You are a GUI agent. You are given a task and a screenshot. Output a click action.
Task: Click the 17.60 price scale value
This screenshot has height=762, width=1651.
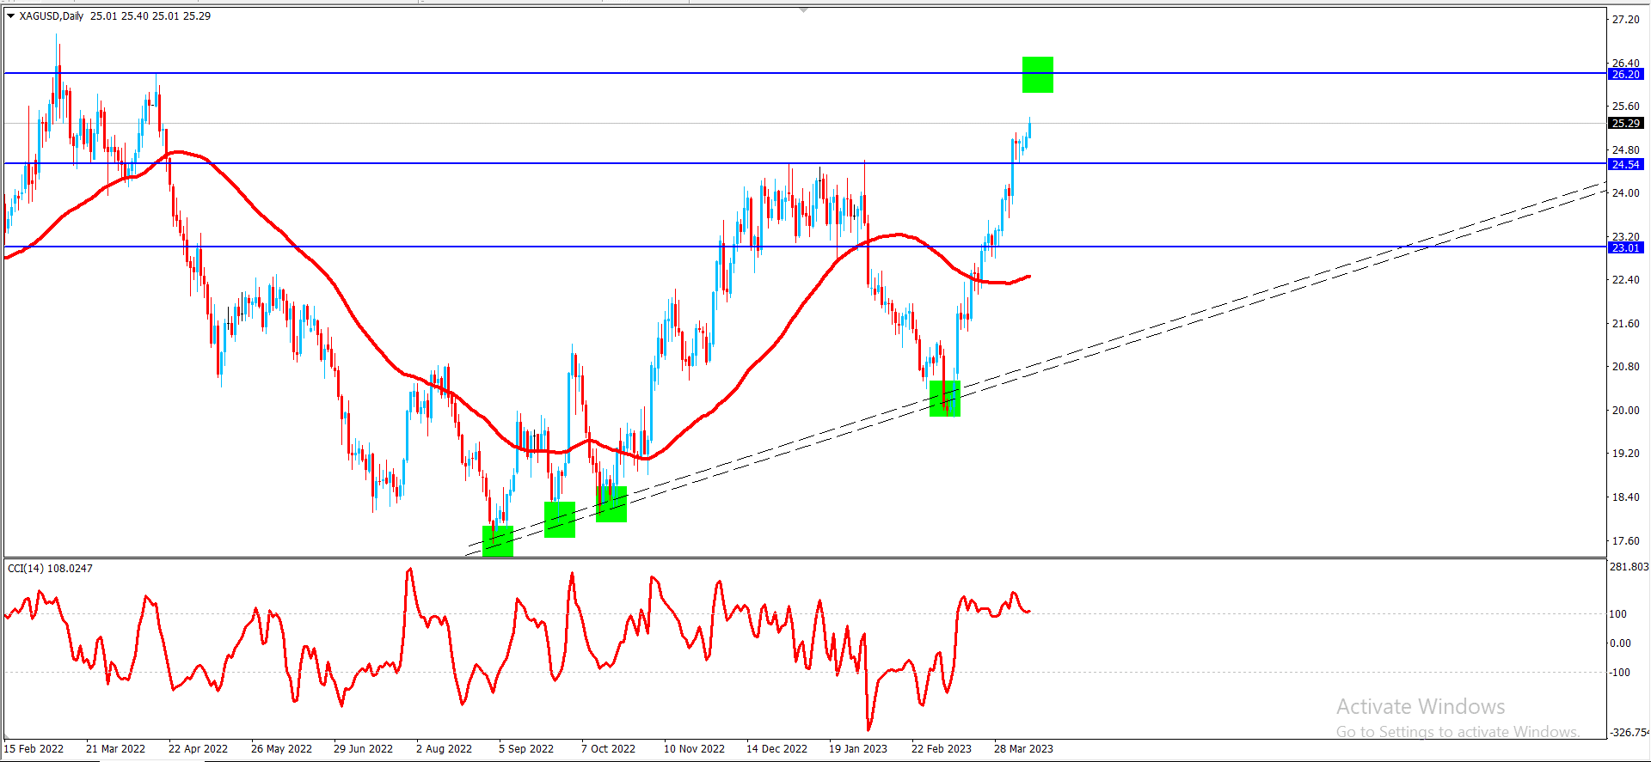pos(1625,541)
